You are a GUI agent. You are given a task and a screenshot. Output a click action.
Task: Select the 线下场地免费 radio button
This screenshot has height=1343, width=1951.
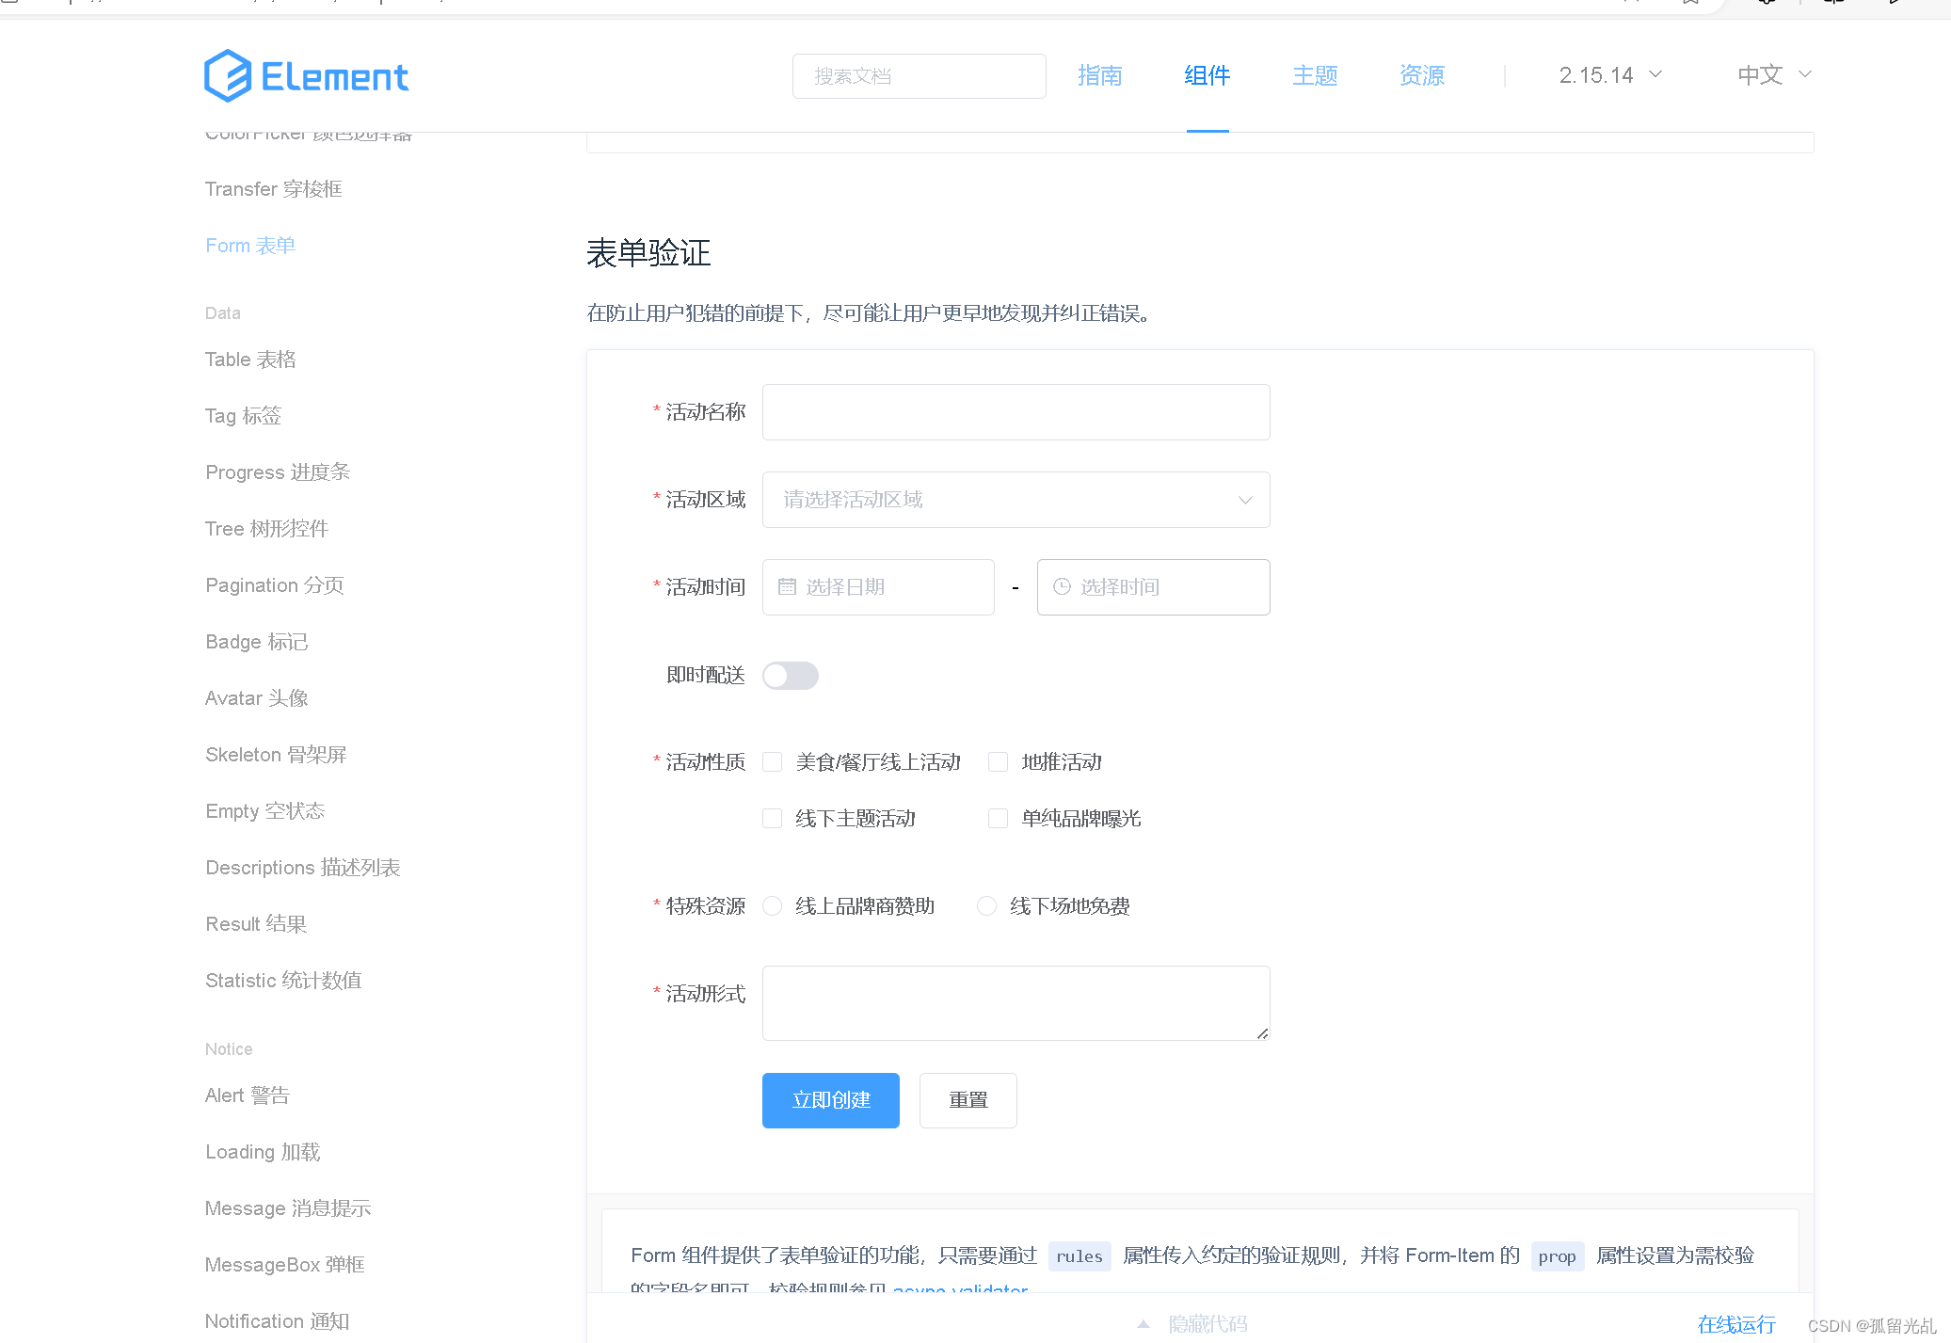(987, 906)
